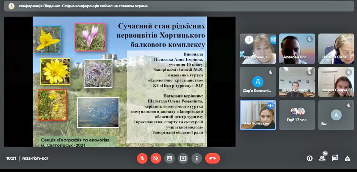Click the speaking indicator on Аня's tile
The height and width of the screenshot is (172, 357).
click(x=271, y=105)
